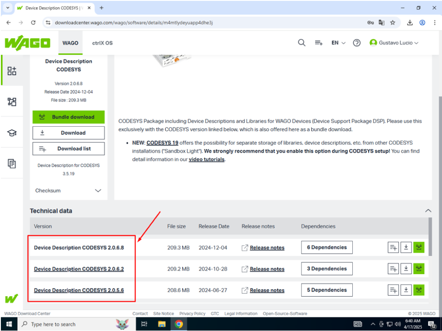The height and width of the screenshot is (331, 442).
Task: Open the sidebar apps grid icon
Action: [x=12, y=71]
